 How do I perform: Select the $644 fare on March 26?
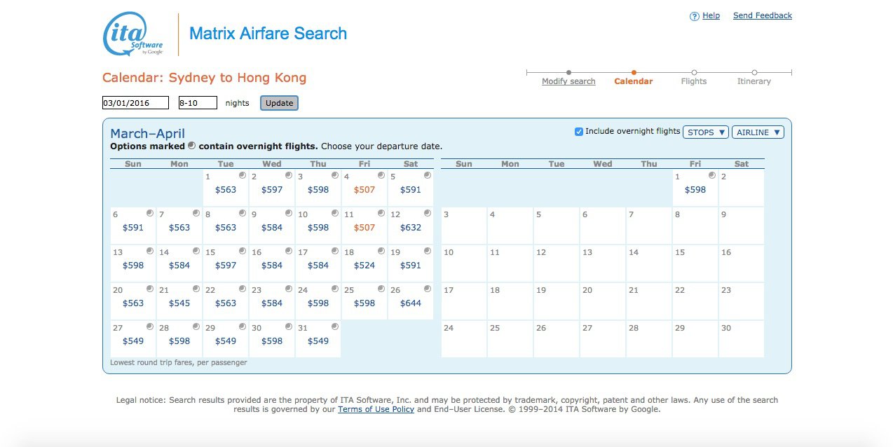(x=411, y=303)
